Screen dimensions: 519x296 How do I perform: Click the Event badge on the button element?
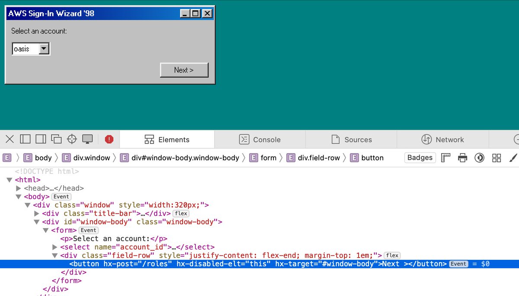tap(458, 264)
